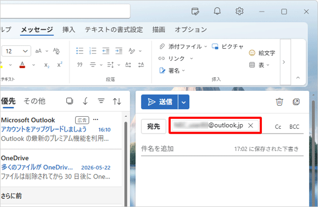Viewport: 318px width, 207px height.
Task: Click the change case aA icon
Action: (x=38, y=51)
